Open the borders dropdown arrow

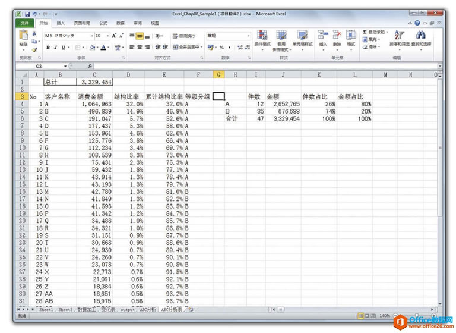[x=83, y=47]
